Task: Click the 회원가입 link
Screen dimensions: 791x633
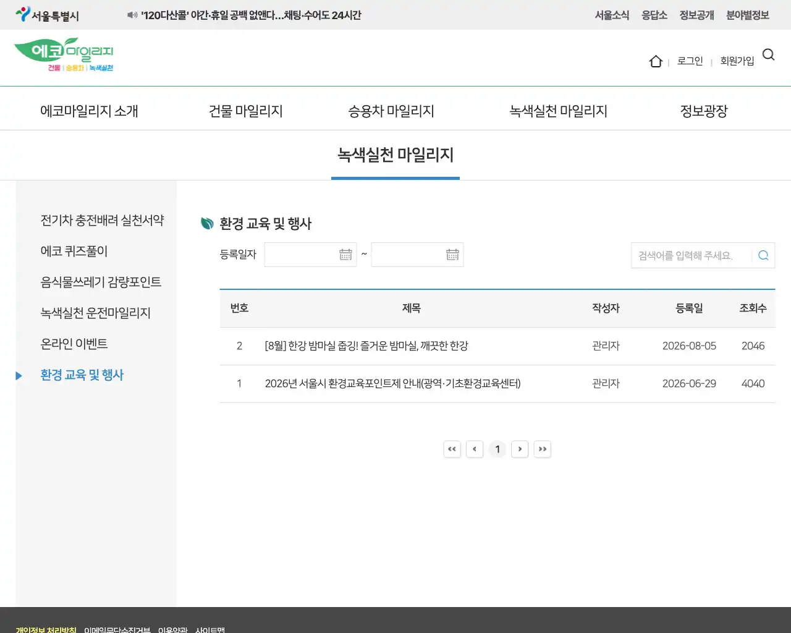Action: pos(737,61)
